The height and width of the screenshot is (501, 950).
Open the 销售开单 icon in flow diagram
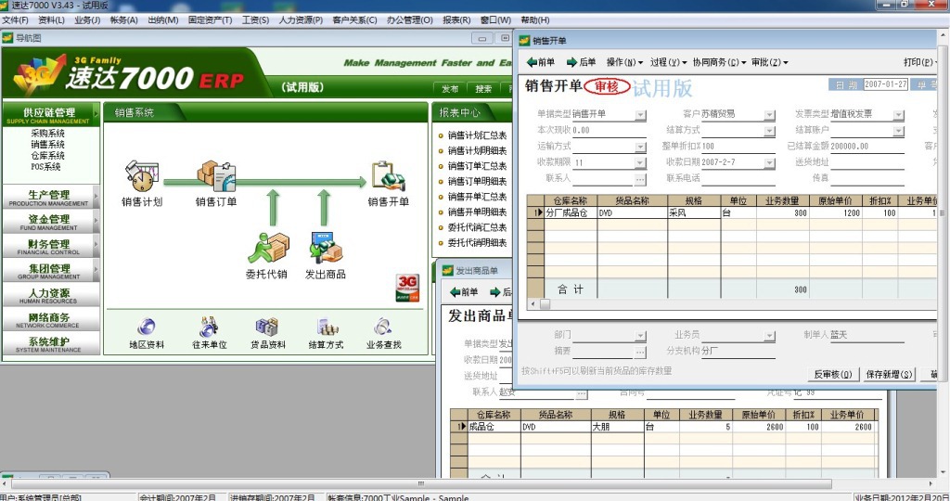(389, 175)
